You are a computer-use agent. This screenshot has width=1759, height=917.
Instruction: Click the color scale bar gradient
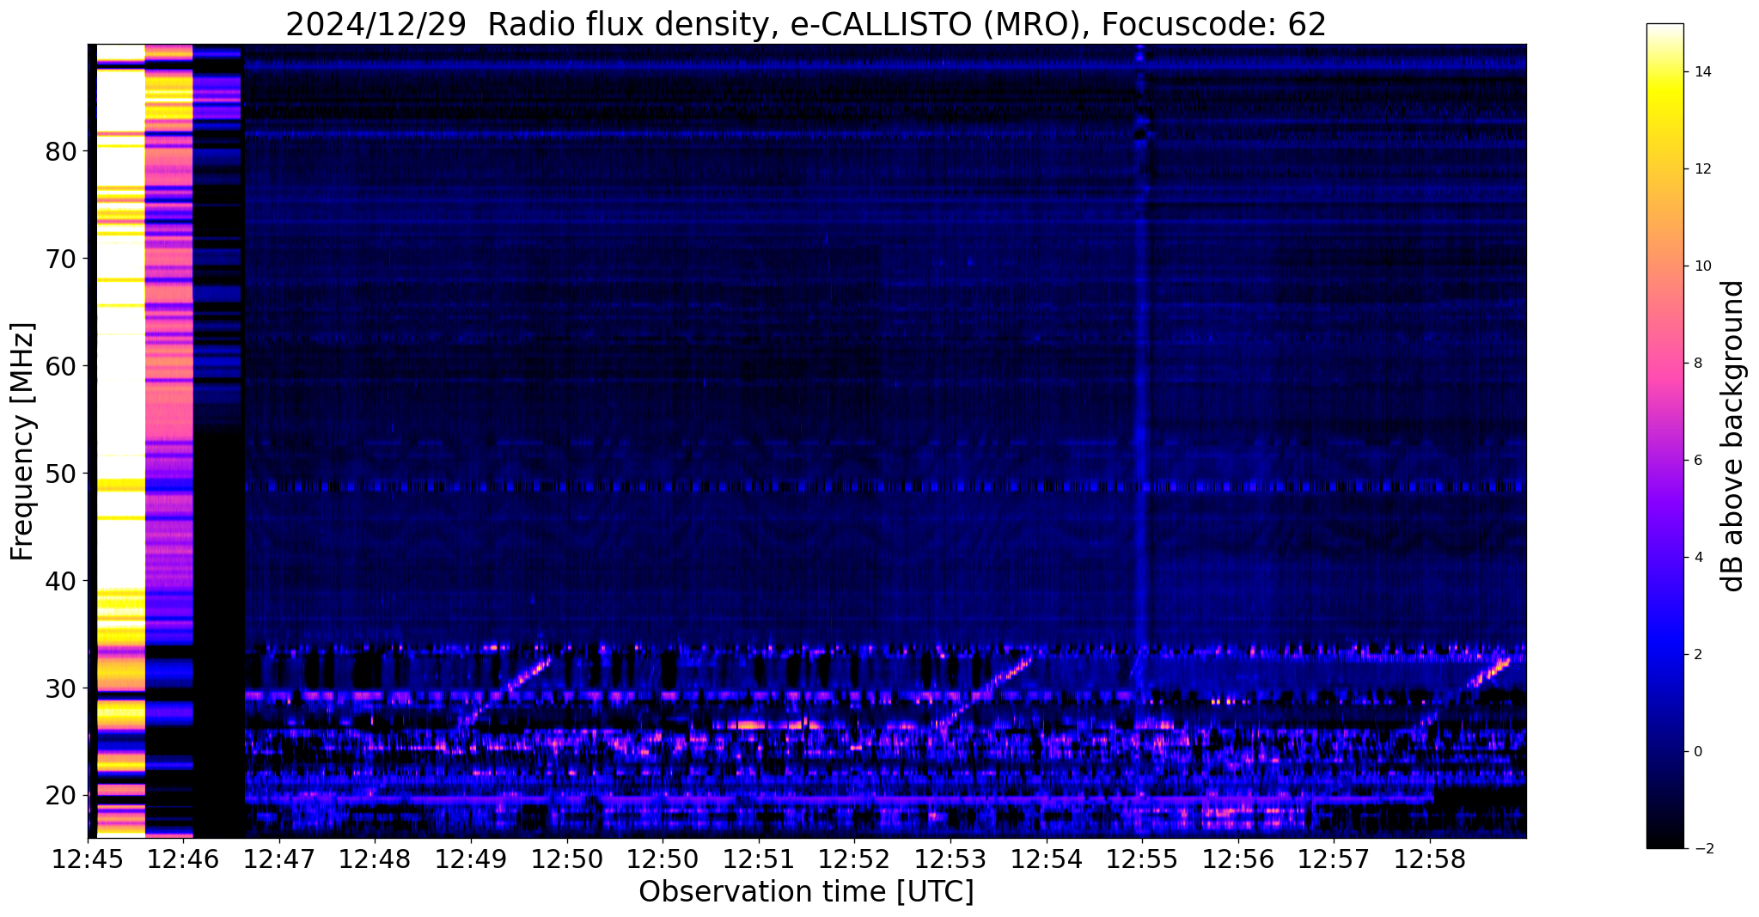pos(1664,436)
